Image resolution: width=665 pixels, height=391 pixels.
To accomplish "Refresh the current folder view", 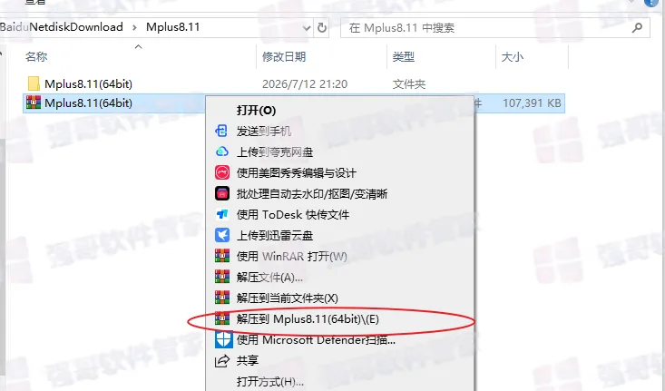I will tap(322, 28).
